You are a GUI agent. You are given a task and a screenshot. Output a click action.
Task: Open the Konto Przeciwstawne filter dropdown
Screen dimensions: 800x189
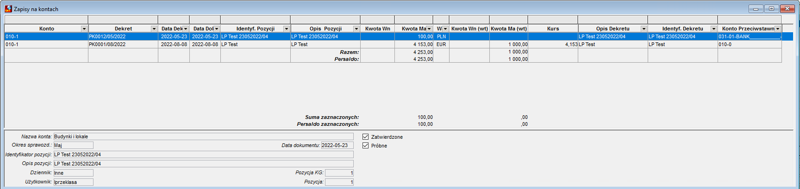pyautogui.click(x=778, y=29)
